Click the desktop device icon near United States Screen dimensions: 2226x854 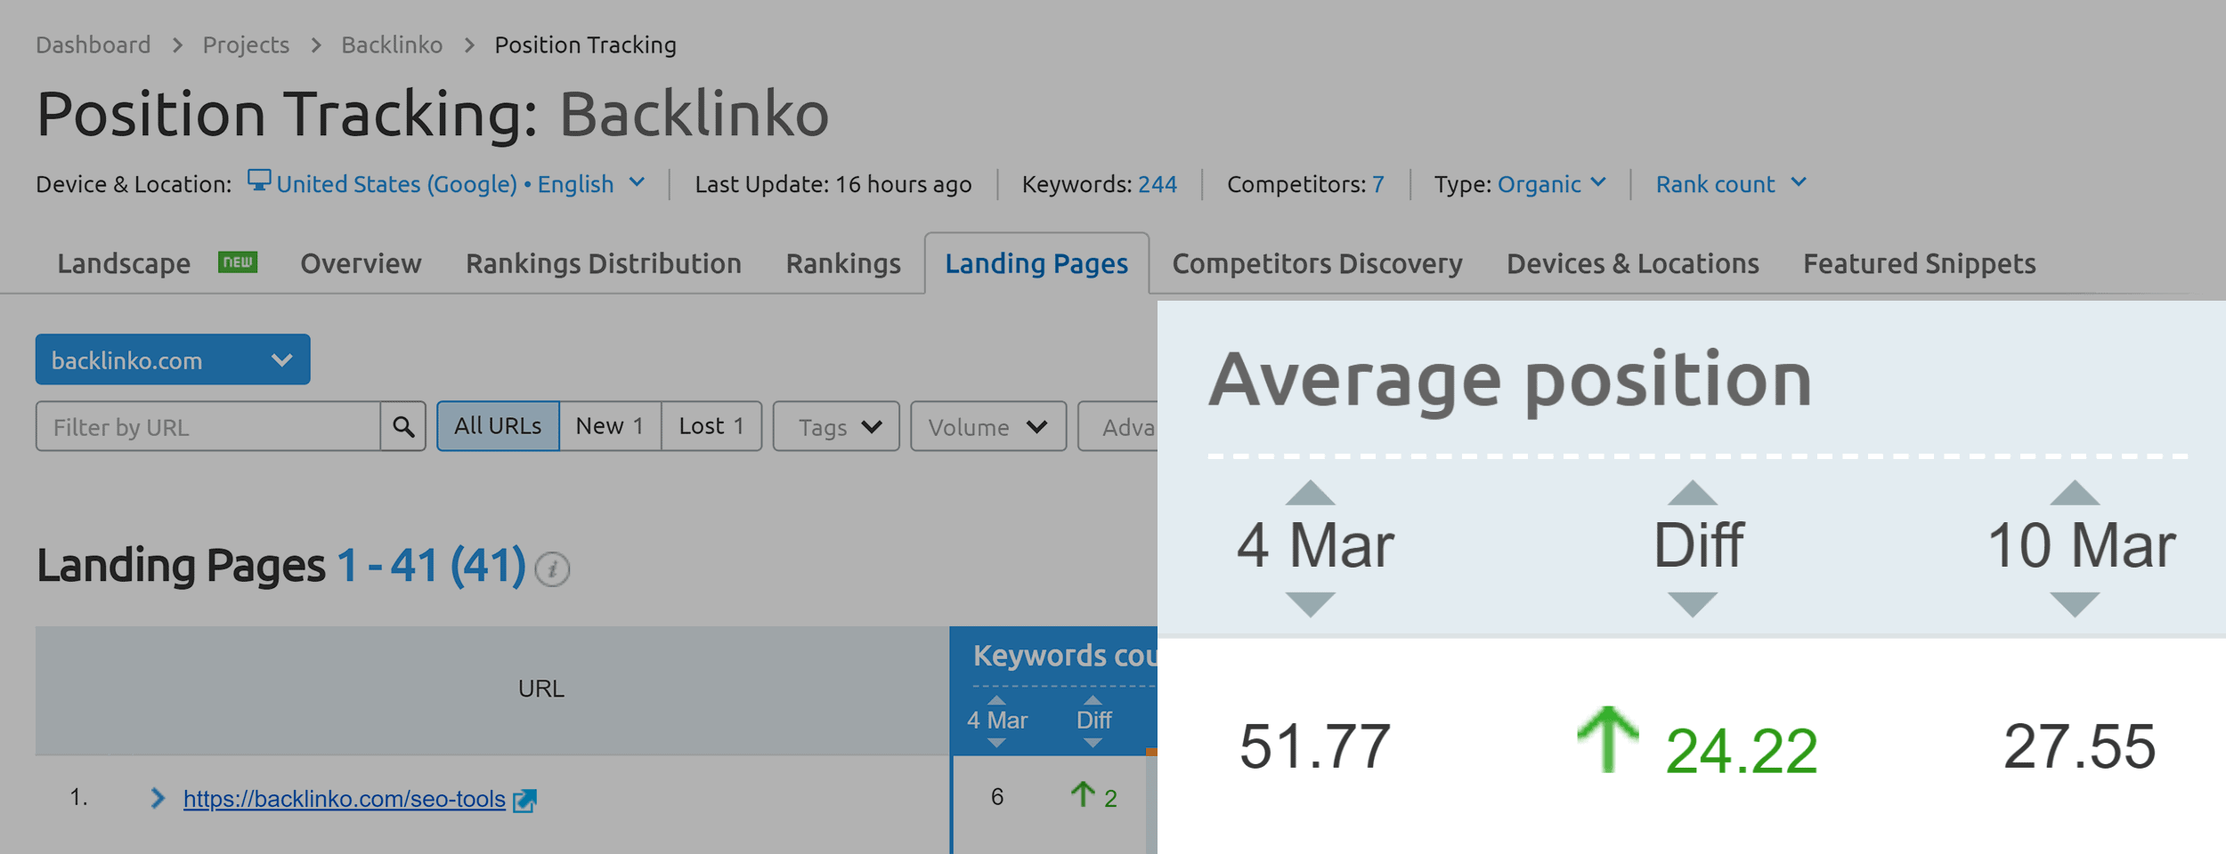[259, 181]
